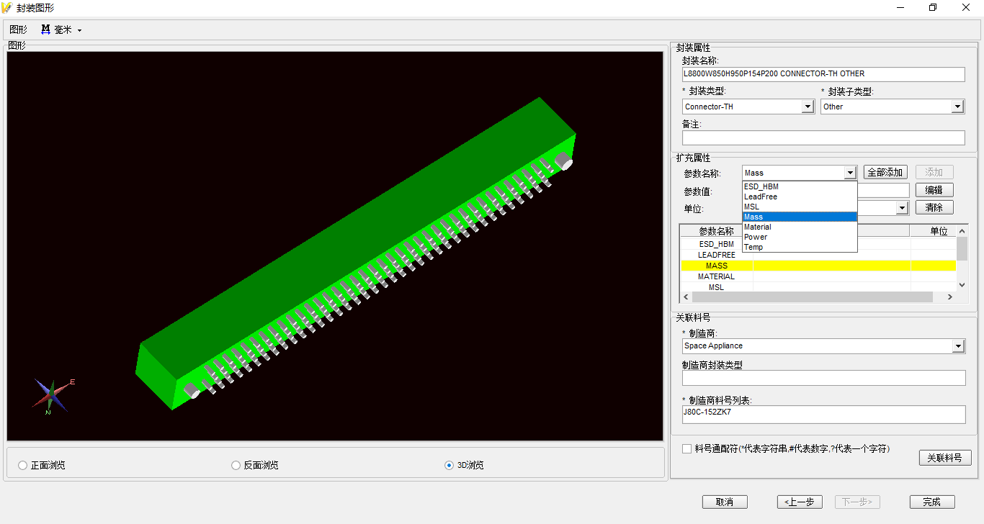984x524 pixels.
Task: Click the app icon in title bar
Action: click(7, 8)
